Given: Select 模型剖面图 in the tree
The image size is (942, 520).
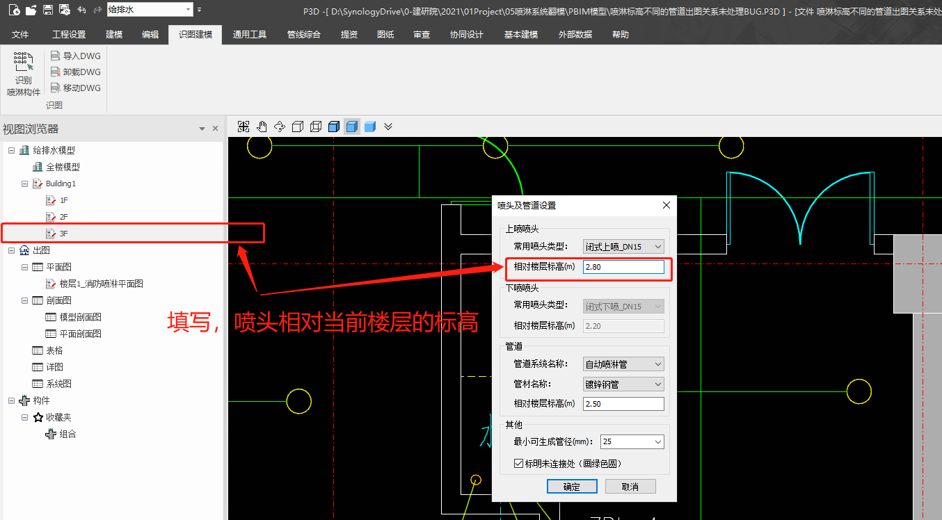Looking at the screenshot, I should (81, 317).
